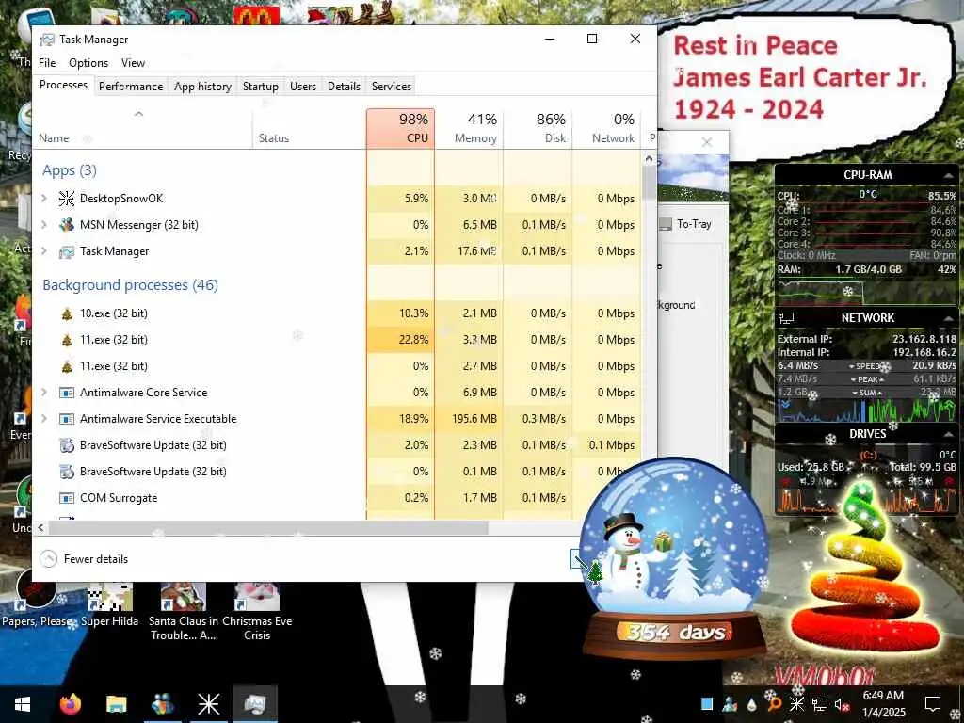Select the 11.exe row using 22.8% CPU
Viewport: 964px width, 723px height.
coord(337,339)
